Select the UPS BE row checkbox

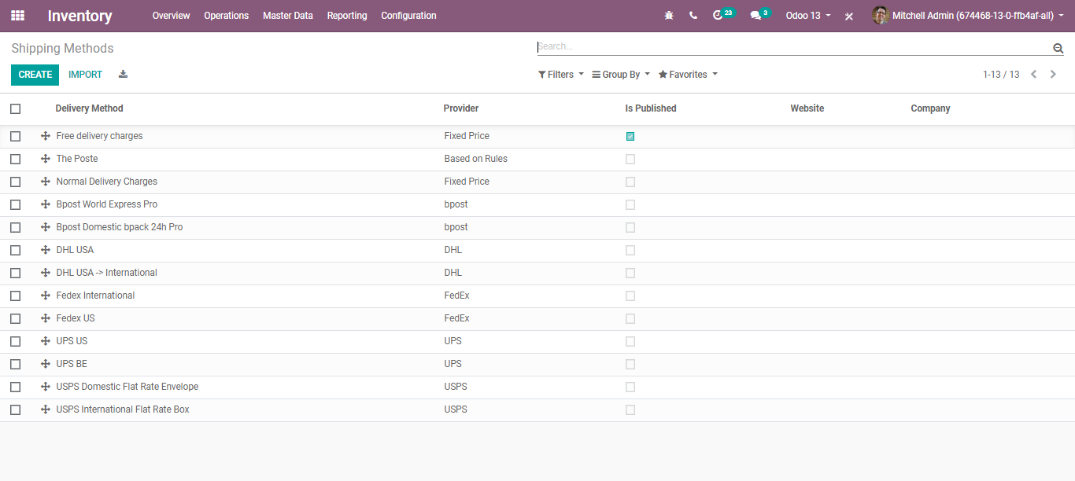coord(15,364)
